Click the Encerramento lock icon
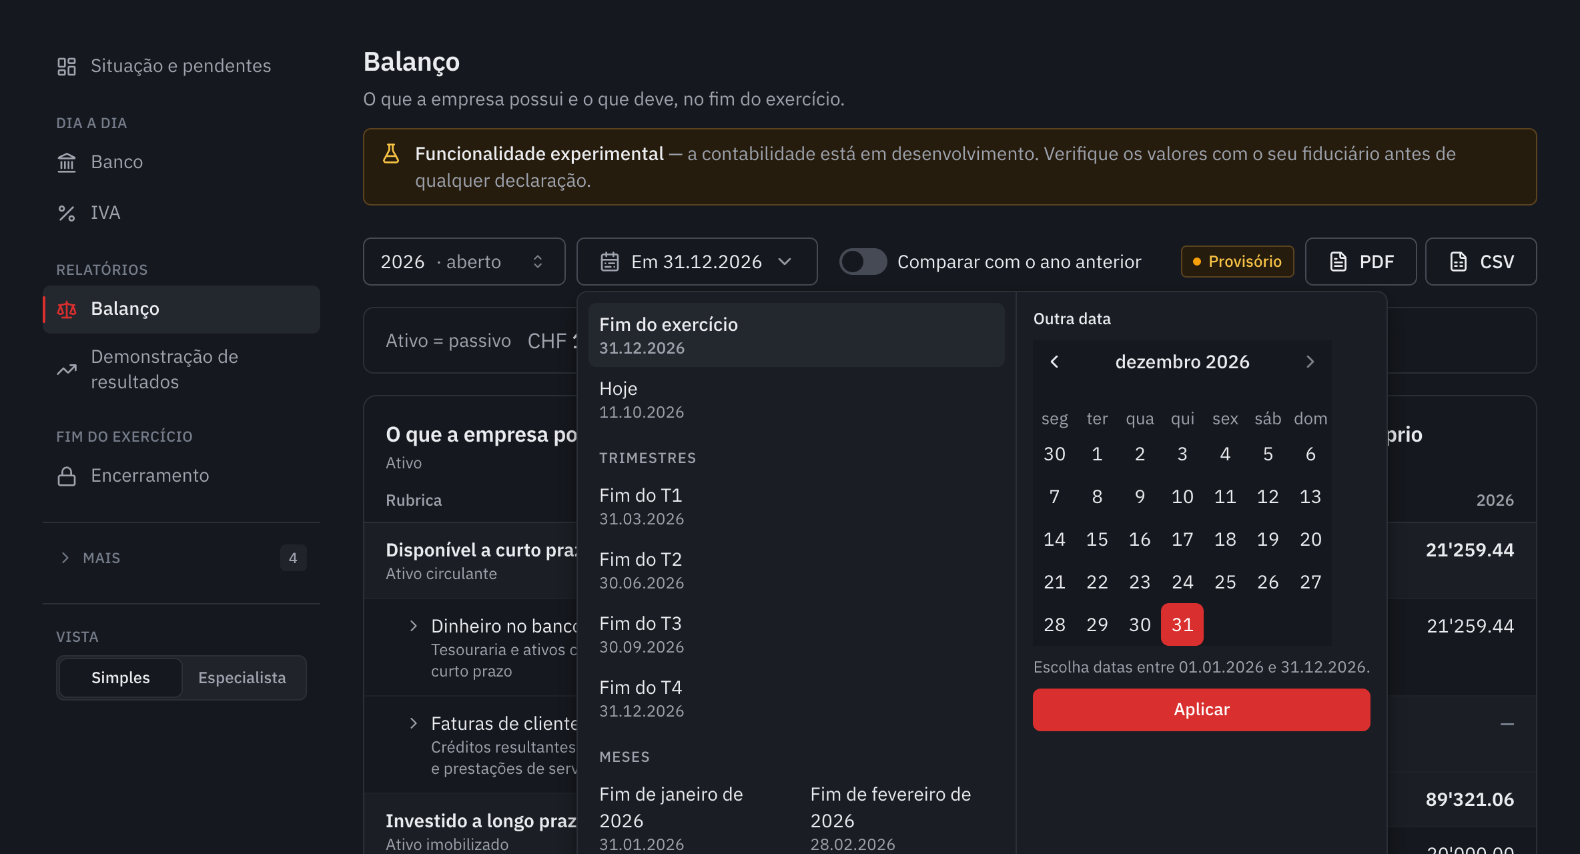Viewport: 1580px width, 854px height. tap(67, 476)
